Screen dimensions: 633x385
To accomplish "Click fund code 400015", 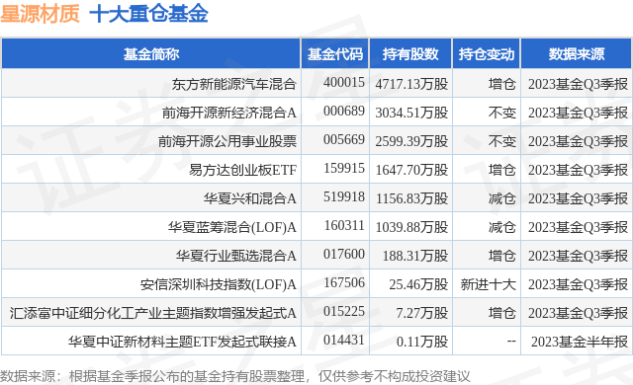I will pos(344,83).
